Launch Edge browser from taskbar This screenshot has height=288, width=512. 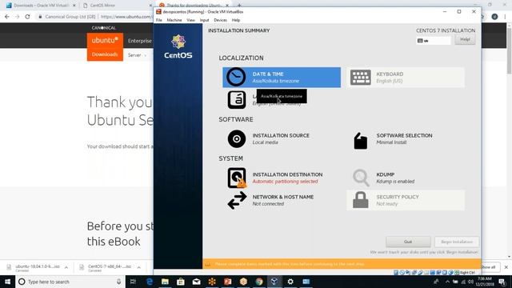[x=150, y=282]
